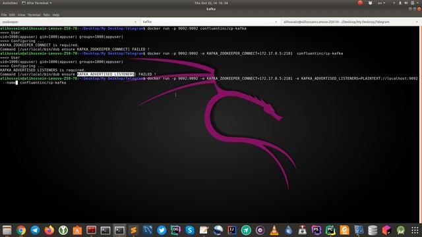Launch Sublime Text from the dock
This screenshot has width=422, height=237.
pos(133,230)
